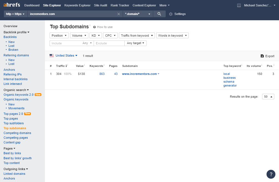Focus the Exclude keywords field
Screen dimensions: 279x182
point(109,43)
